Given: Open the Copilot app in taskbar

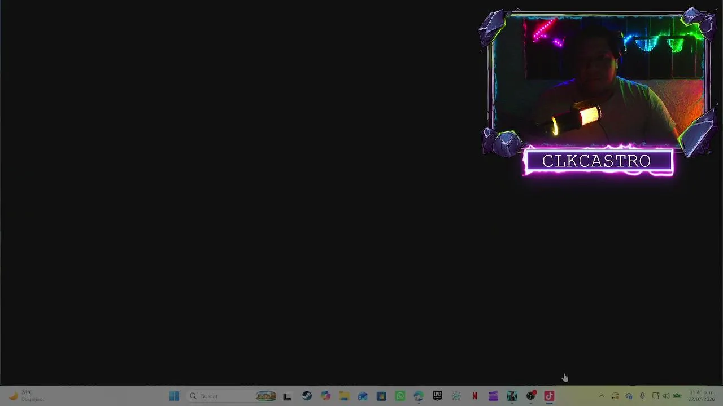Looking at the screenshot, I should 325,396.
